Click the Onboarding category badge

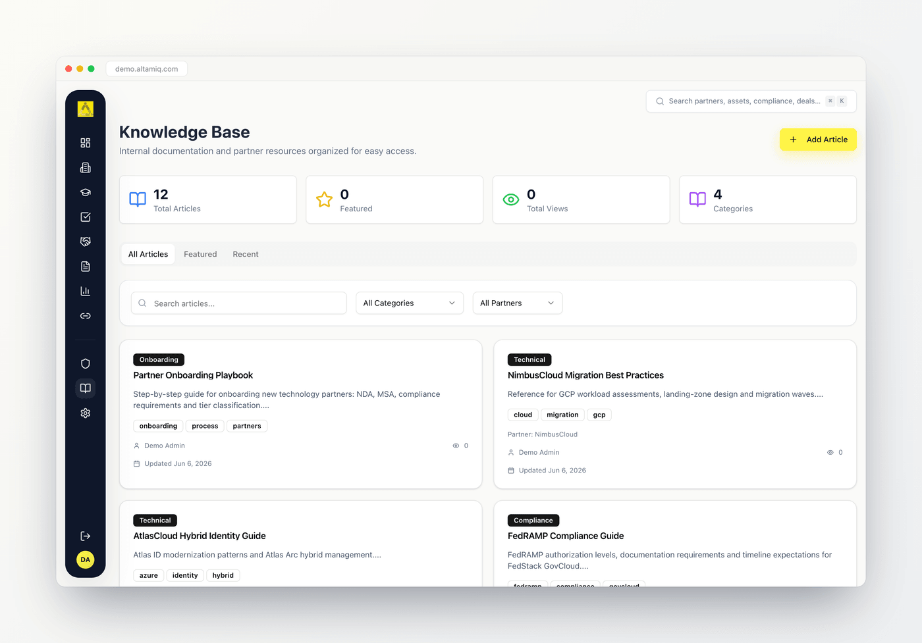click(x=159, y=359)
